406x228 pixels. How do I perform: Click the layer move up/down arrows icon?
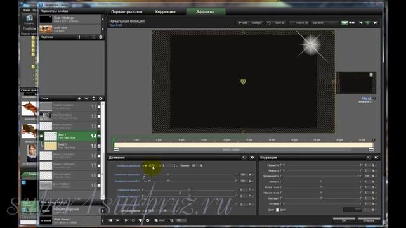[93, 99]
